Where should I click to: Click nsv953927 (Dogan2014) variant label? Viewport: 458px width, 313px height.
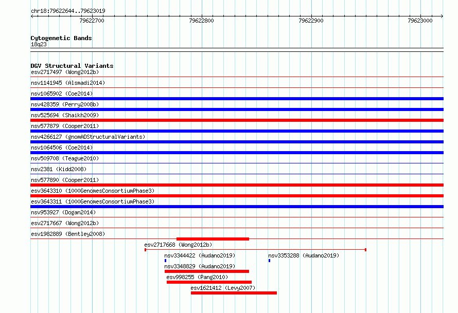(x=63, y=212)
